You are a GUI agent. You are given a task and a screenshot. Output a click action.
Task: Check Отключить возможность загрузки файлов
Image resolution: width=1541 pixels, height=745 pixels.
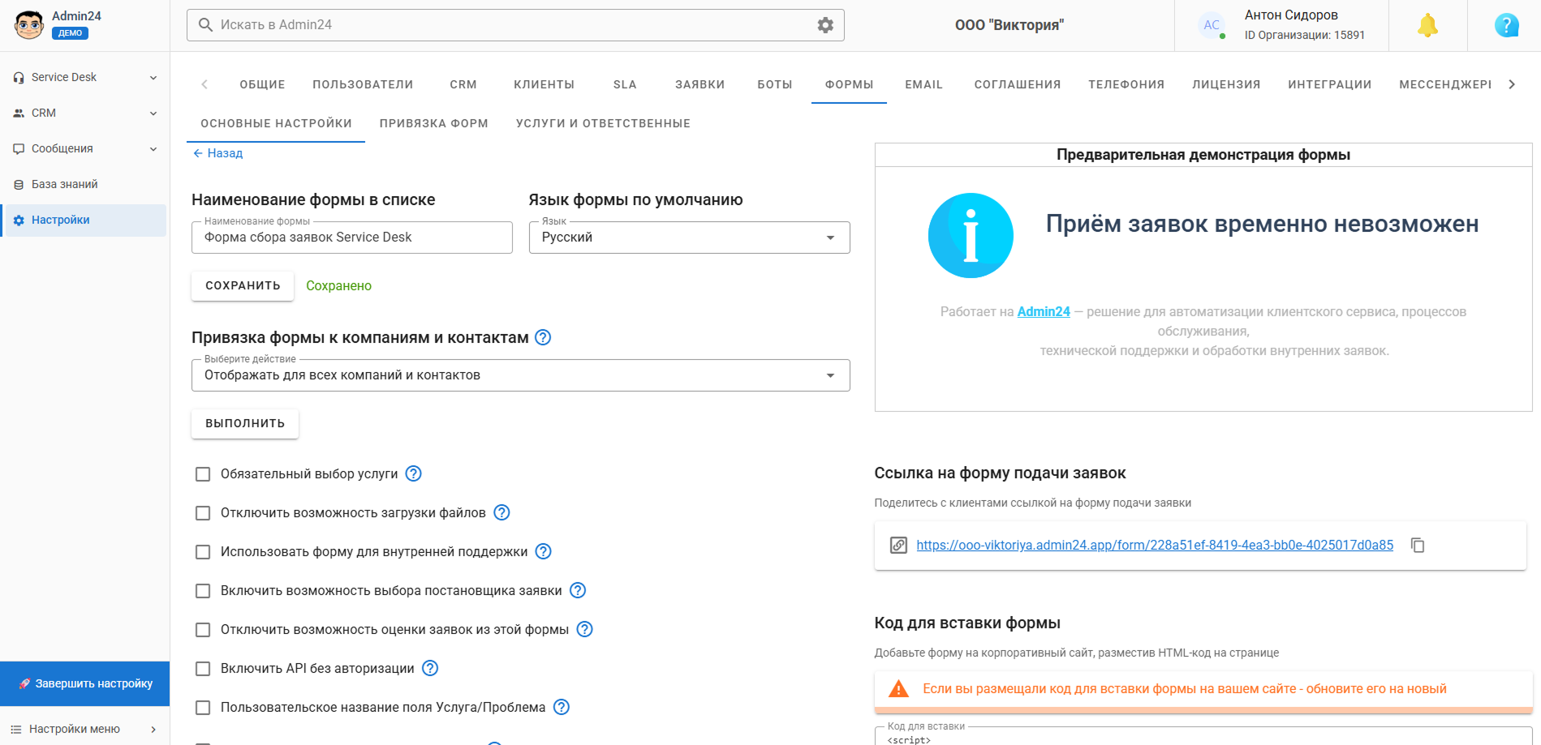coord(203,513)
